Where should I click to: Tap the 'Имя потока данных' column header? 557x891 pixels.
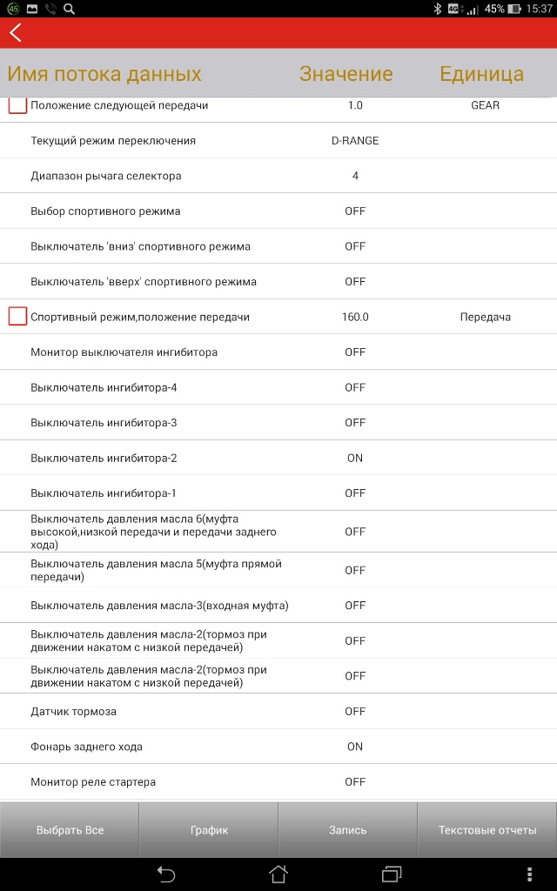[x=104, y=74]
